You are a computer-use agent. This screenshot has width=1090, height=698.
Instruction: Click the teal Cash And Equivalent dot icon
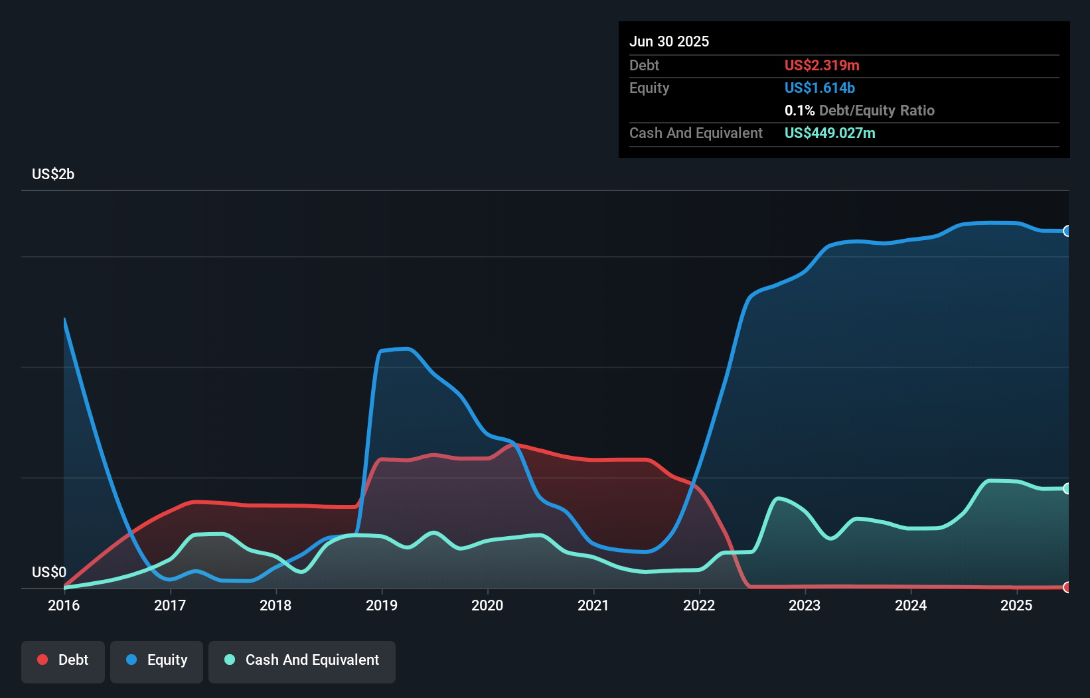(228, 660)
